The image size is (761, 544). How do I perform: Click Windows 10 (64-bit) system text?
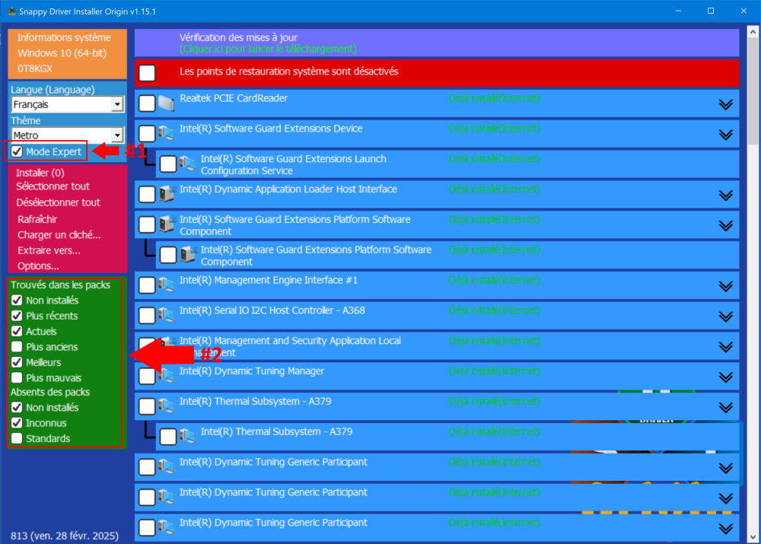62,53
